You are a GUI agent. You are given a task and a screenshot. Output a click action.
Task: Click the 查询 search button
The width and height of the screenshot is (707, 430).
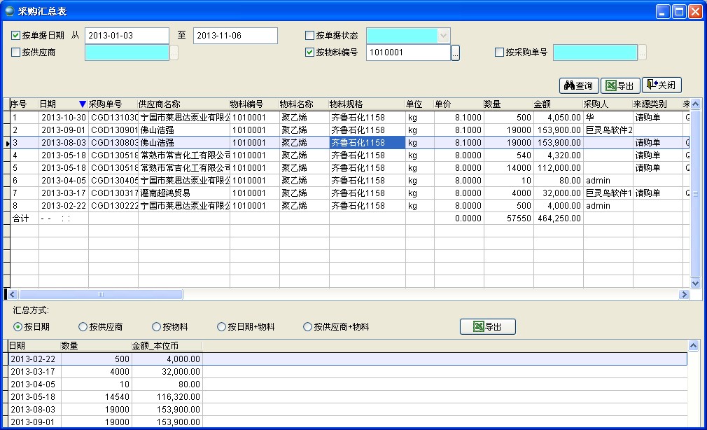coord(579,85)
